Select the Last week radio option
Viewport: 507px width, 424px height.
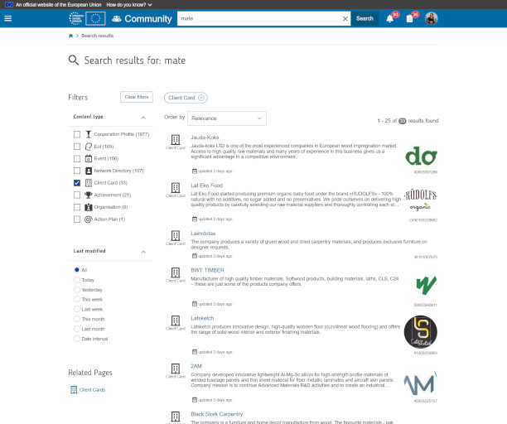77,309
